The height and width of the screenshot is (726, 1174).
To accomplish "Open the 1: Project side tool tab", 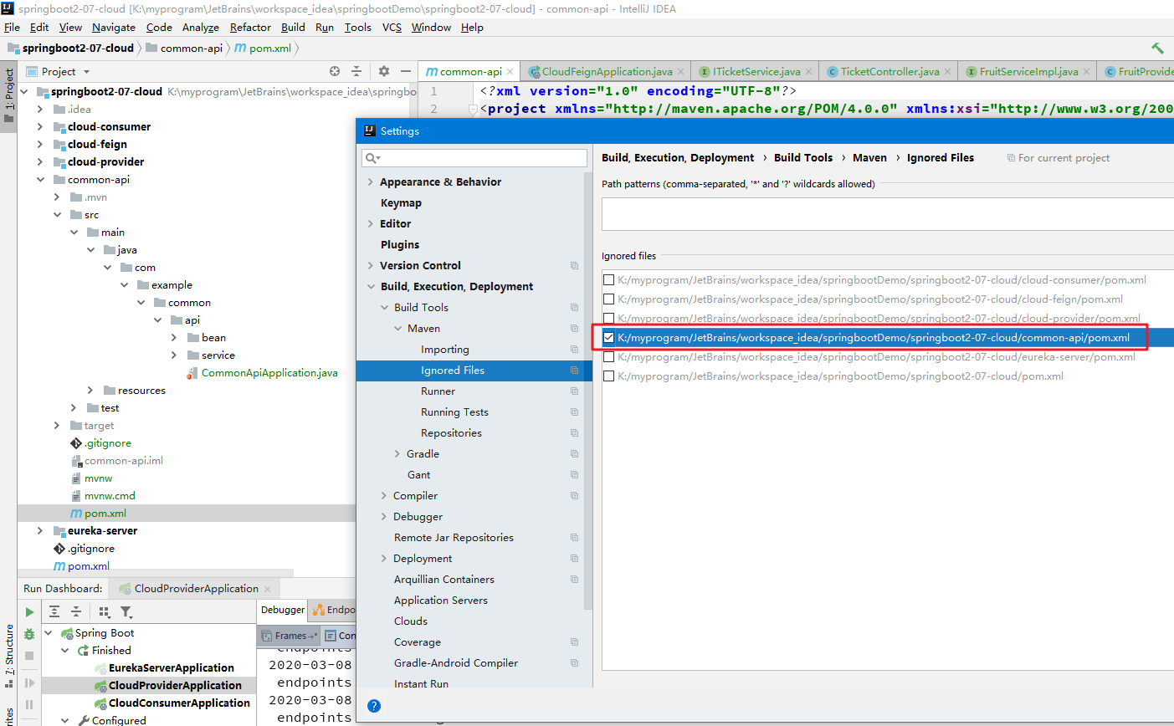I will click(9, 95).
